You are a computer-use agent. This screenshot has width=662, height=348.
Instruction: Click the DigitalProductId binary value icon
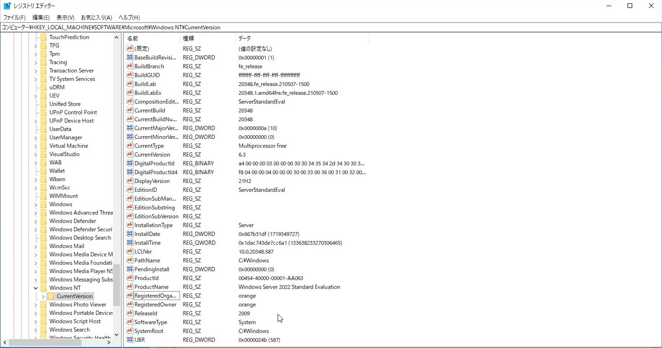(130, 163)
